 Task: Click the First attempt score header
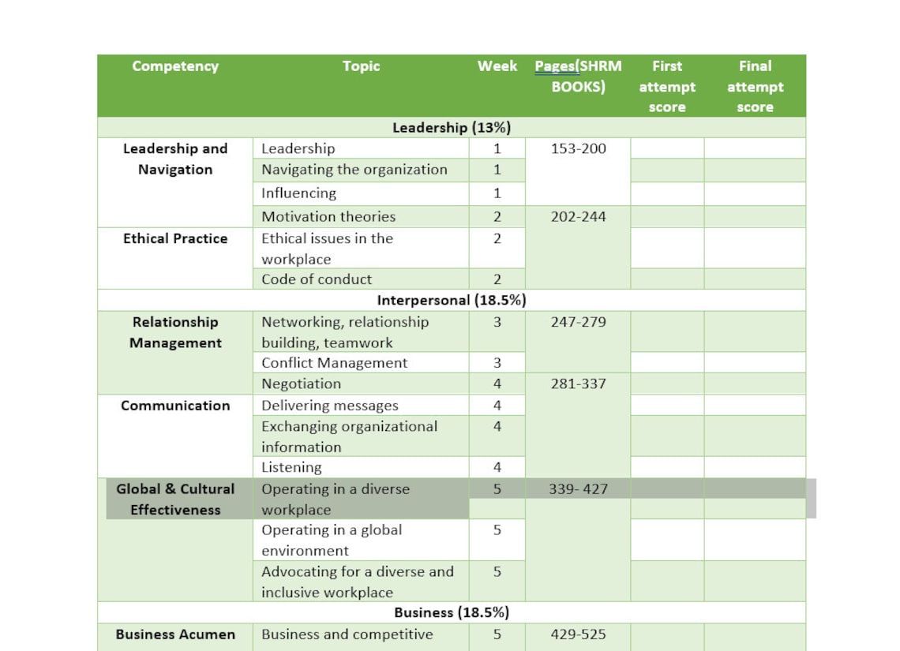tap(667, 87)
